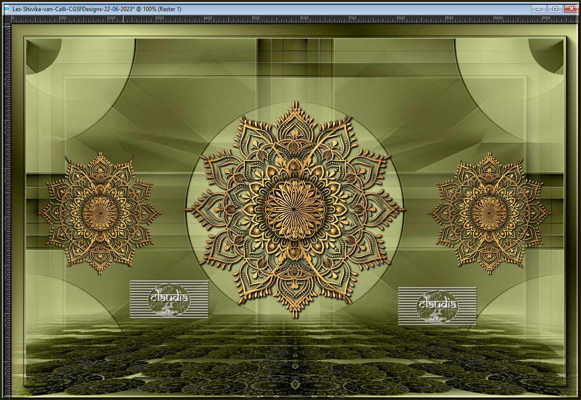The image size is (581, 400).
Task: Click the small left golden mandala on canvas
Action: click(100, 213)
